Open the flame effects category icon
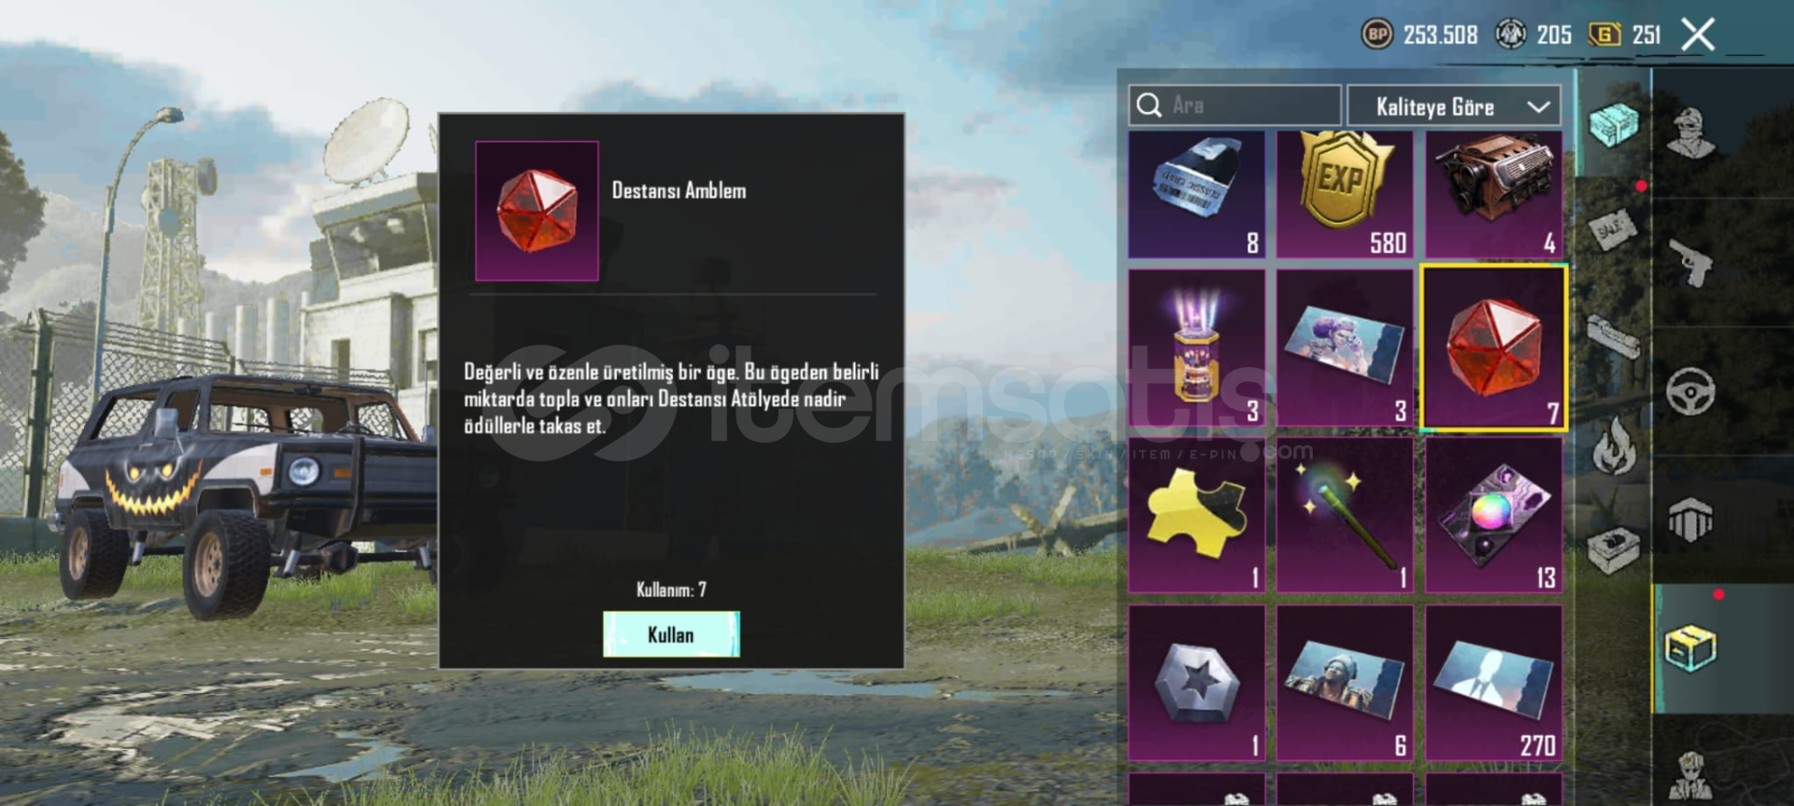 click(x=1614, y=445)
